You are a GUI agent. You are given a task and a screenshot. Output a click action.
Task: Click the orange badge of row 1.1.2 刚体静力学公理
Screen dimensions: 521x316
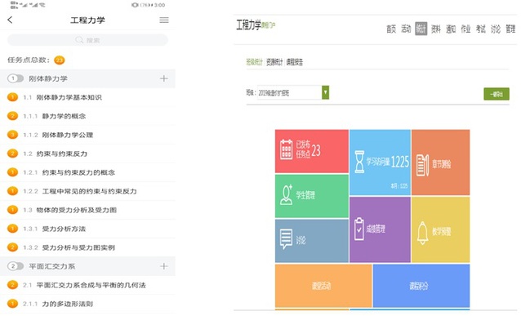(12, 135)
